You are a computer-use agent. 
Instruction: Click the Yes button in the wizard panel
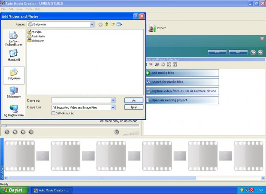point(217,52)
